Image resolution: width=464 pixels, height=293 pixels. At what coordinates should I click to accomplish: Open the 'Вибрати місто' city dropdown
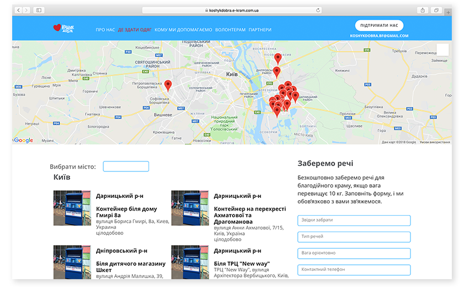126,166
